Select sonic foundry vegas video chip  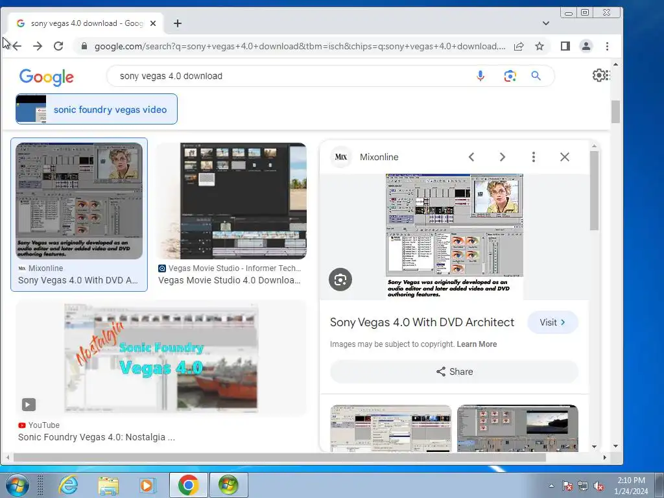tap(97, 109)
